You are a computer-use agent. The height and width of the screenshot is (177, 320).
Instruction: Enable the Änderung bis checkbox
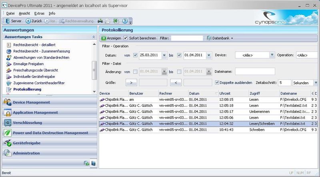179,72
